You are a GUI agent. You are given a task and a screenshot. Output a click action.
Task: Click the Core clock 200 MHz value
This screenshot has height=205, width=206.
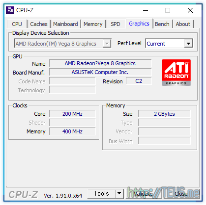click(72, 114)
